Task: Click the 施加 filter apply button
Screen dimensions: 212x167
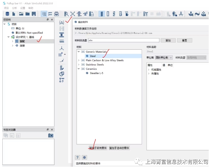Action: (x=168, y=41)
